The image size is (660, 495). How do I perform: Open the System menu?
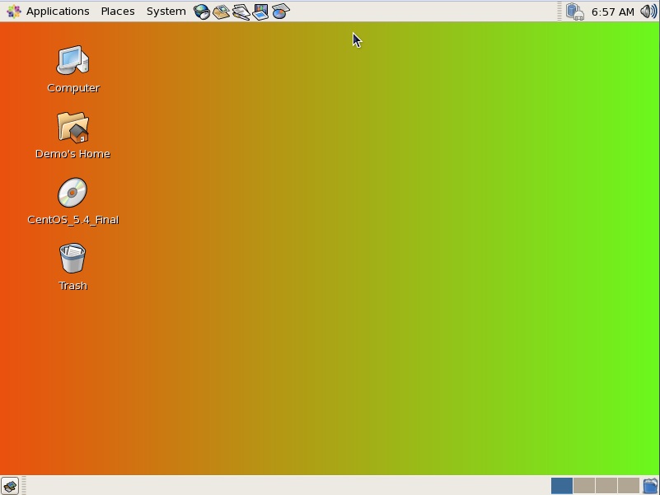(165, 11)
